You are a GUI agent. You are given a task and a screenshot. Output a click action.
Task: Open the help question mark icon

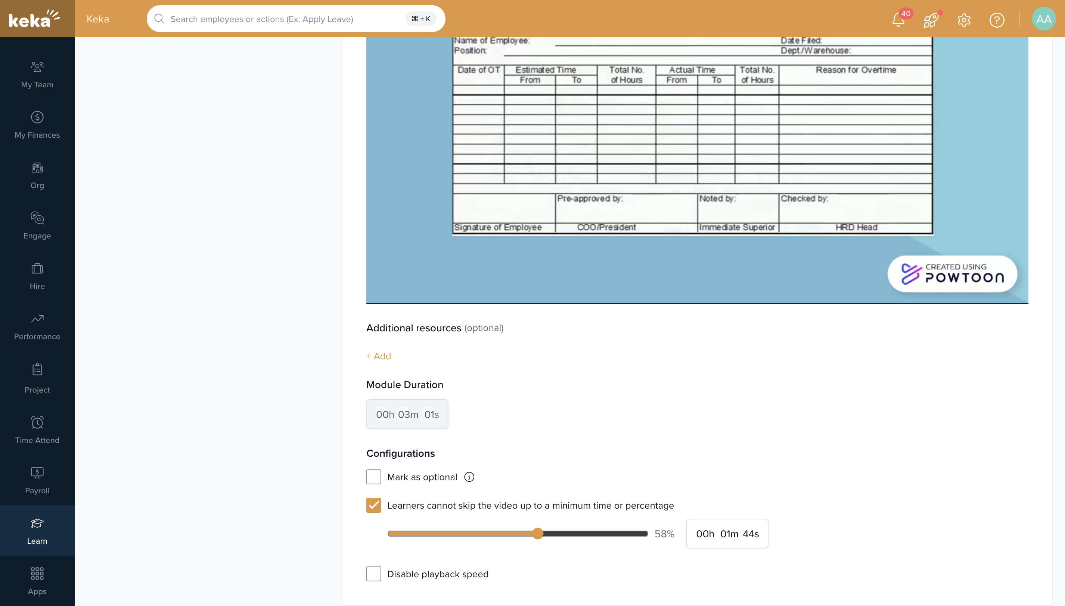click(x=997, y=19)
